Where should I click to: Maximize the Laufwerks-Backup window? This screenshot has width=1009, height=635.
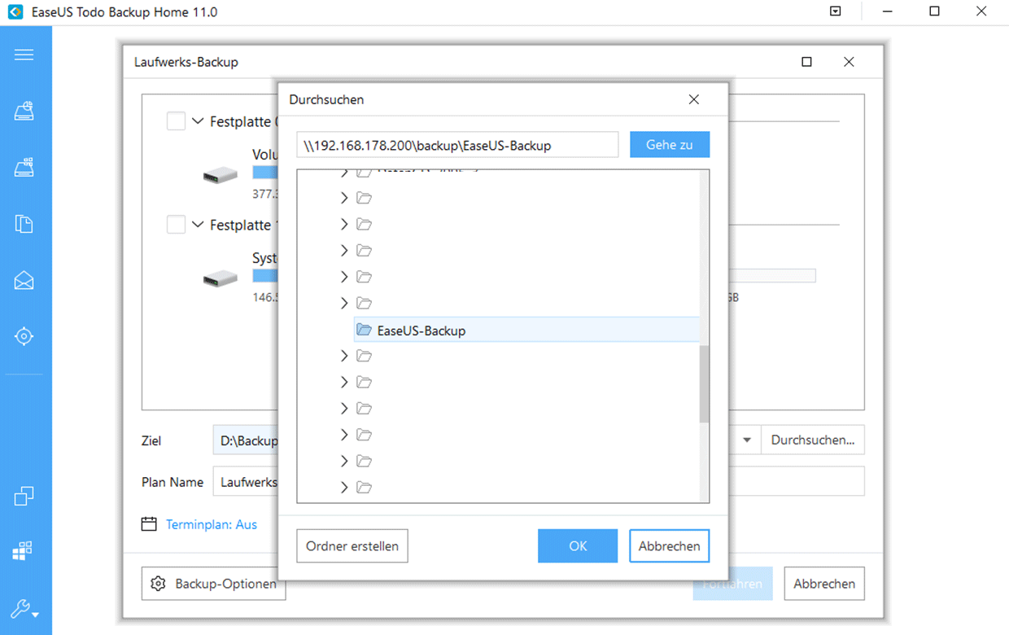tap(806, 62)
